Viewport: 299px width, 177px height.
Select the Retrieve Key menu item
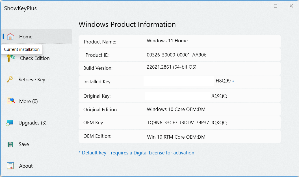[32, 80]
